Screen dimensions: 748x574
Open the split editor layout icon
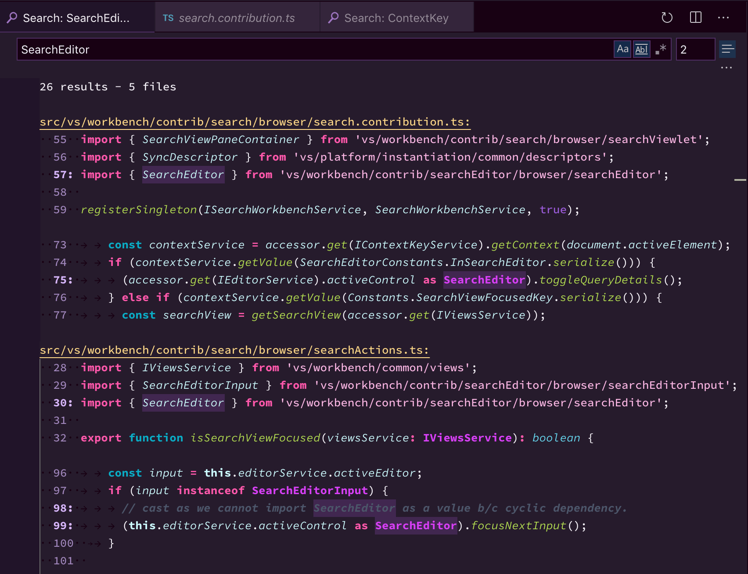pos(696,18)
